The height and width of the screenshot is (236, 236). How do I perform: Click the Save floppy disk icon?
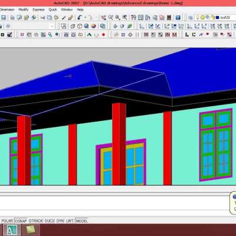(4, 18)
